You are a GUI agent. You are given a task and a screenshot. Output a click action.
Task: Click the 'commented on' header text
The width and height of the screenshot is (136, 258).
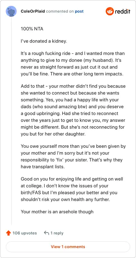[x=60, y=11]
